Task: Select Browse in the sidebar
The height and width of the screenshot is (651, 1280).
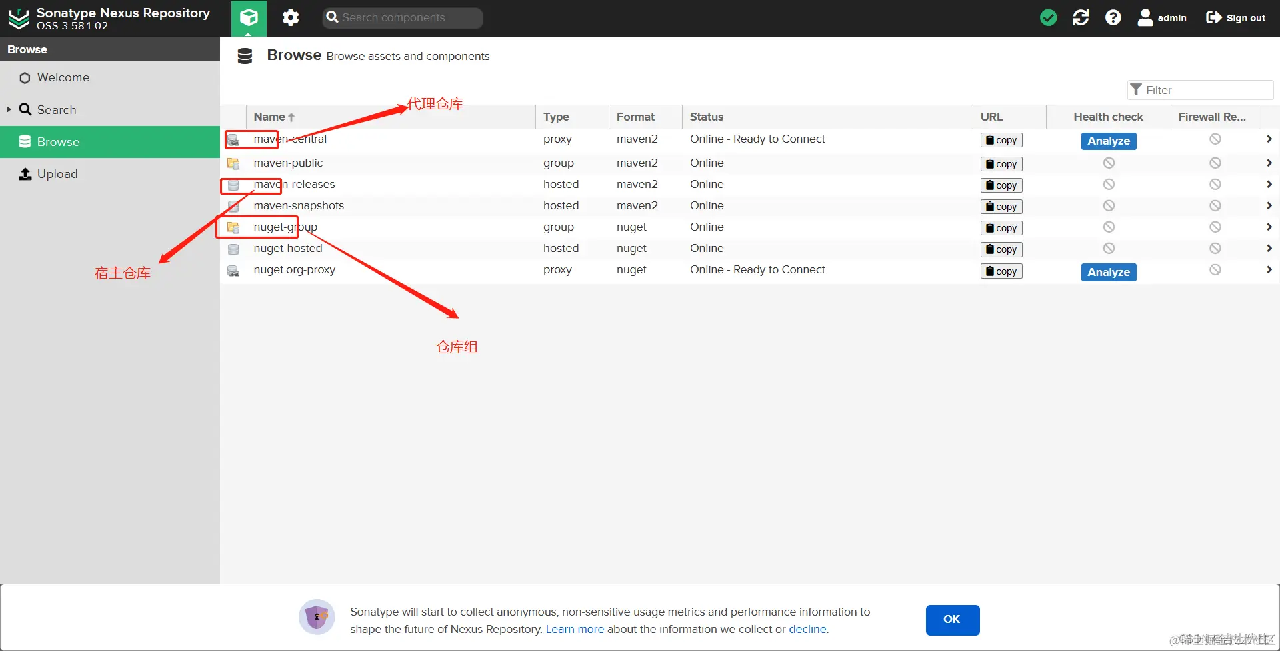Action: [110, 141]
